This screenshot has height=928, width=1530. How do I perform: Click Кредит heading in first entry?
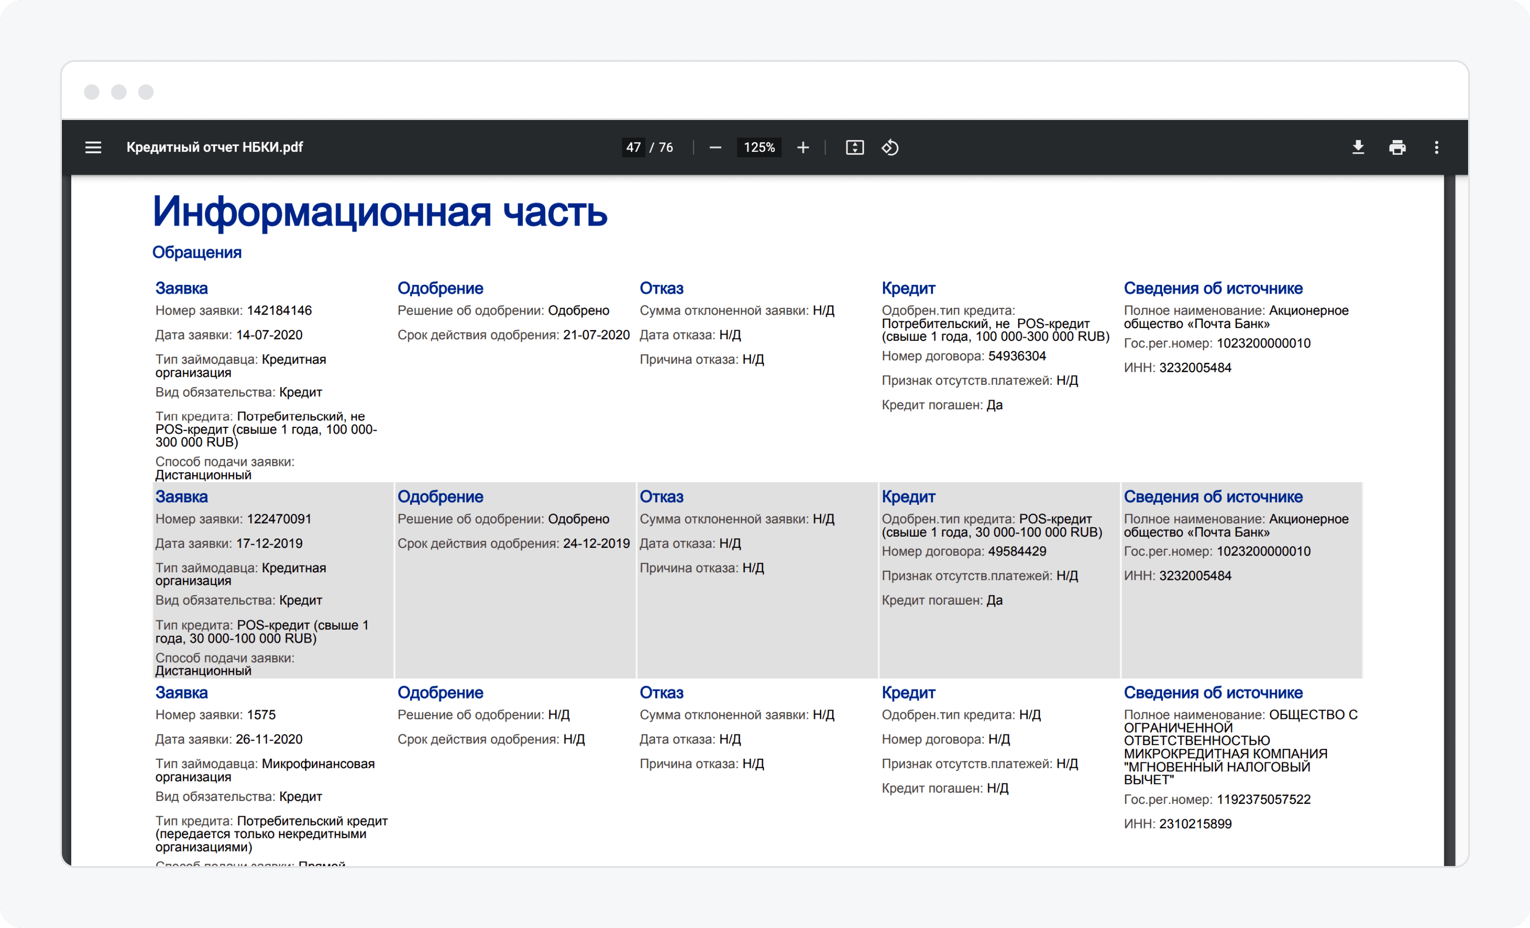tap(908, 288)
